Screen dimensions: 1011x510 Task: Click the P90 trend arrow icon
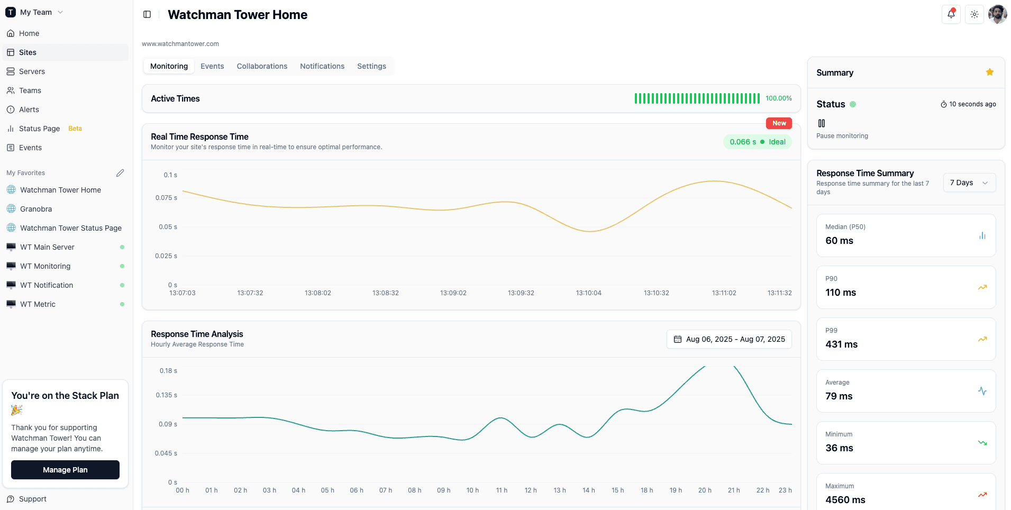click(x=982, y=287)
